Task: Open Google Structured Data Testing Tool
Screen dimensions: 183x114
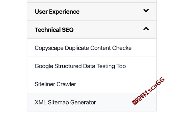Action: pos(80,66)
